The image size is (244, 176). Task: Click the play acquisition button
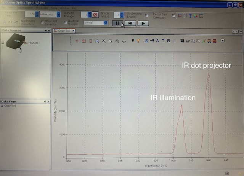[143, 24]
